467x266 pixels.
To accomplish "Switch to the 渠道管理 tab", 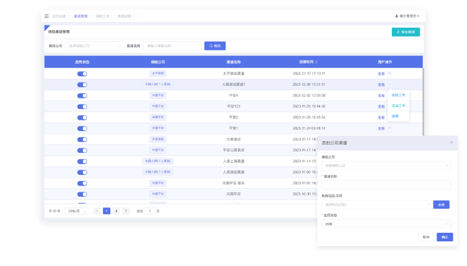I will point(80,15).
